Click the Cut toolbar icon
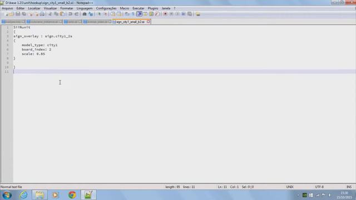The height and width of the screenshot is (200, 356). pos(50,14)
